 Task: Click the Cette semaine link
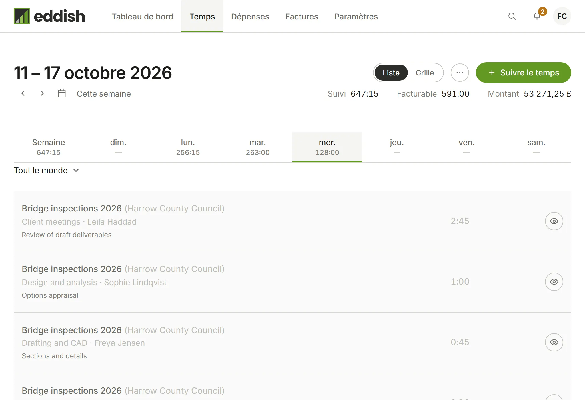coord(104,94)
